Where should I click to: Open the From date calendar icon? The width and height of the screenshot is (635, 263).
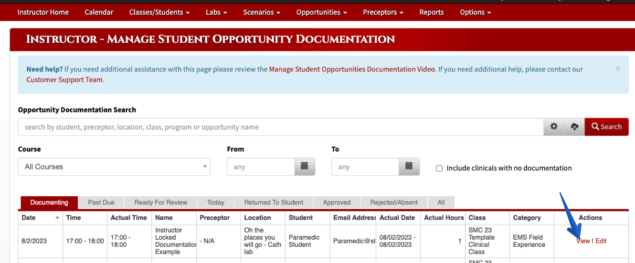coord(305,167)
